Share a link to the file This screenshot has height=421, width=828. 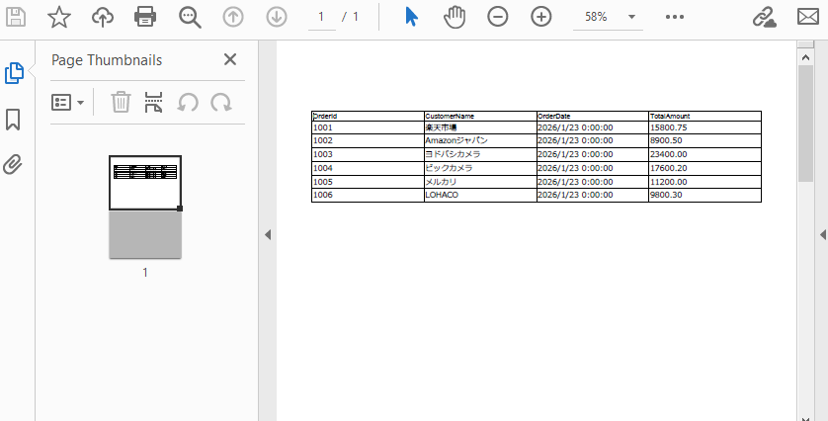[764, 17]
